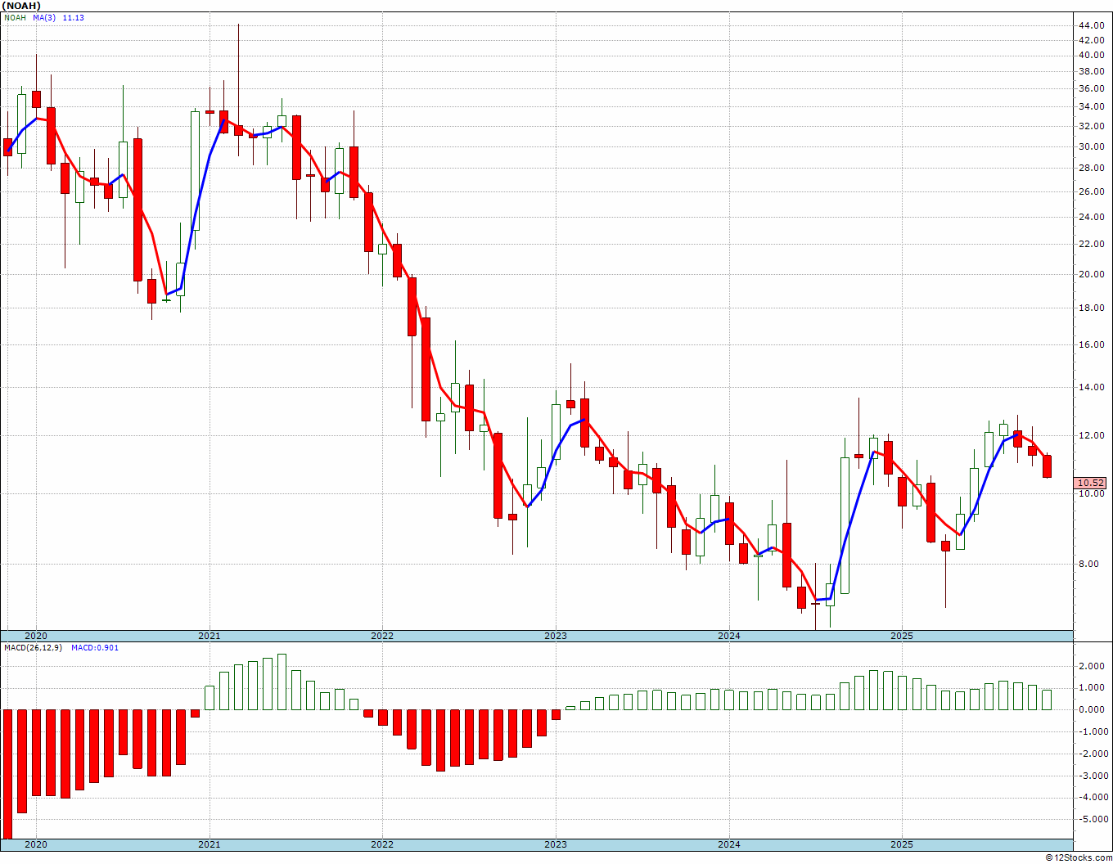The height and width of the screenshot is (864, 1113).
Task: Click 2025 on the price chart time axis
Action: [x=902, y=636]
